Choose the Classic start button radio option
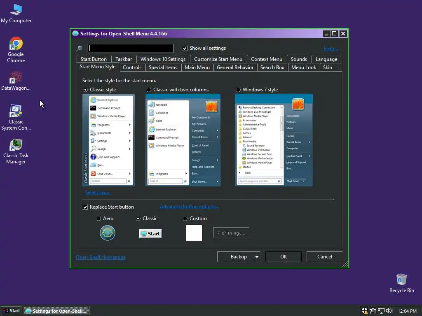Screen dimensions: 422x316 (x=138, y=219)
